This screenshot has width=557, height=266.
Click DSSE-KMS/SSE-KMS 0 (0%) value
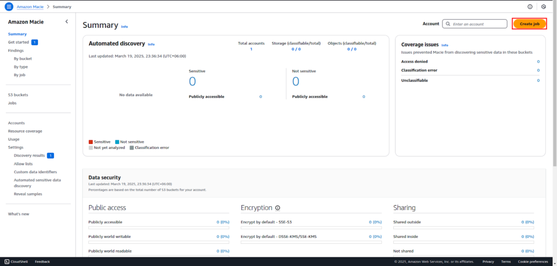(x=375, y=237)
